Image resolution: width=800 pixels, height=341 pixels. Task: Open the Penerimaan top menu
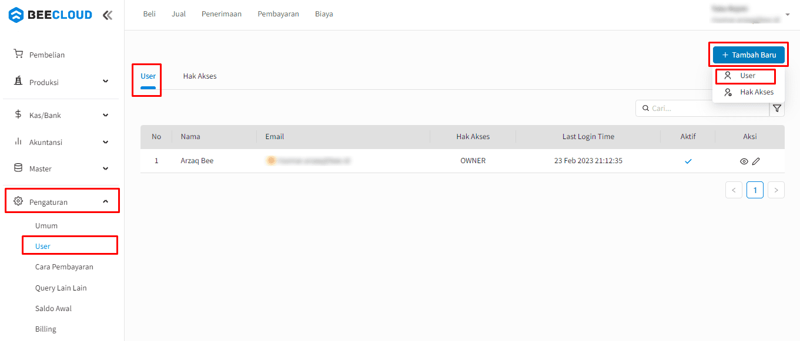222,14
